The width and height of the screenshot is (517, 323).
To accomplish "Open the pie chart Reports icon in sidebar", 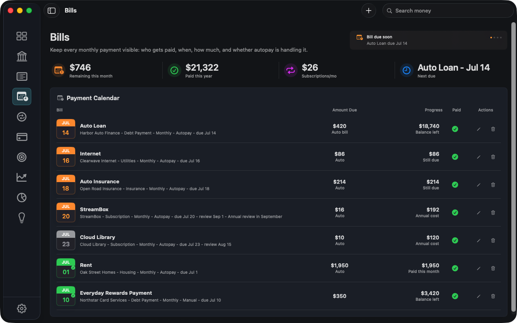I will coord(22,197).
